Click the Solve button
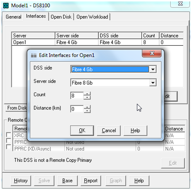Image resolution: width=191 pixels, height=189 pixels. [x=44, y=181]
